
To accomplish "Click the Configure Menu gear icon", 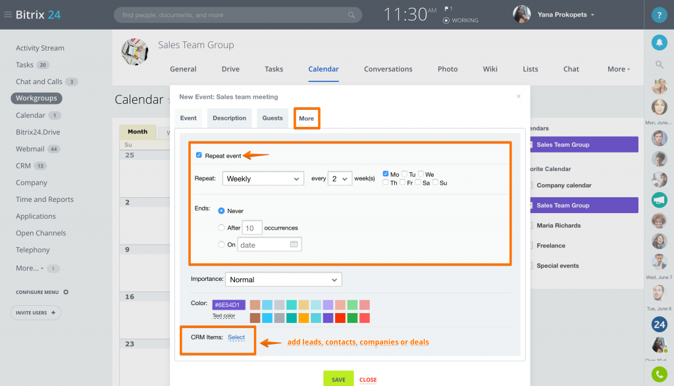I will tap(66, 292).
